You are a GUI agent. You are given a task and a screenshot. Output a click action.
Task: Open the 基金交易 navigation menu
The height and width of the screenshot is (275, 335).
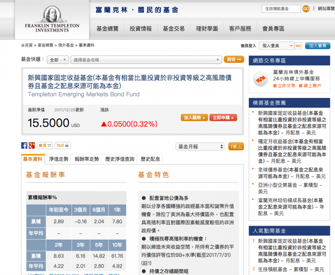pyautogui.click(x=174, y=29)
